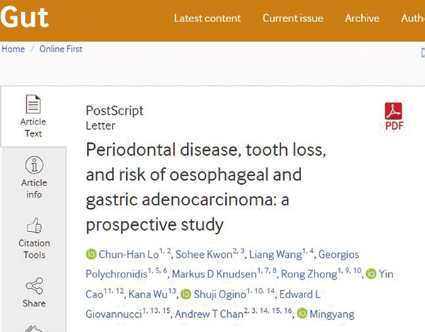This screenshot has width=425, height=332.
Task: Select the Article Text document icon
Action: click(33, 104)
